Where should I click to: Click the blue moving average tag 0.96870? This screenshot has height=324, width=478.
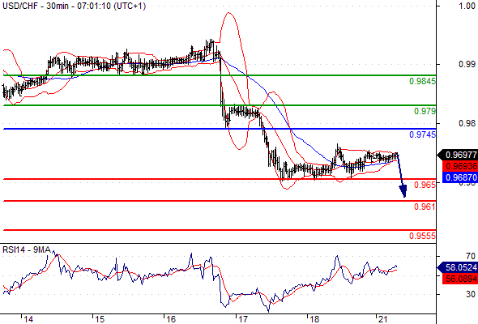coord(460,177)
